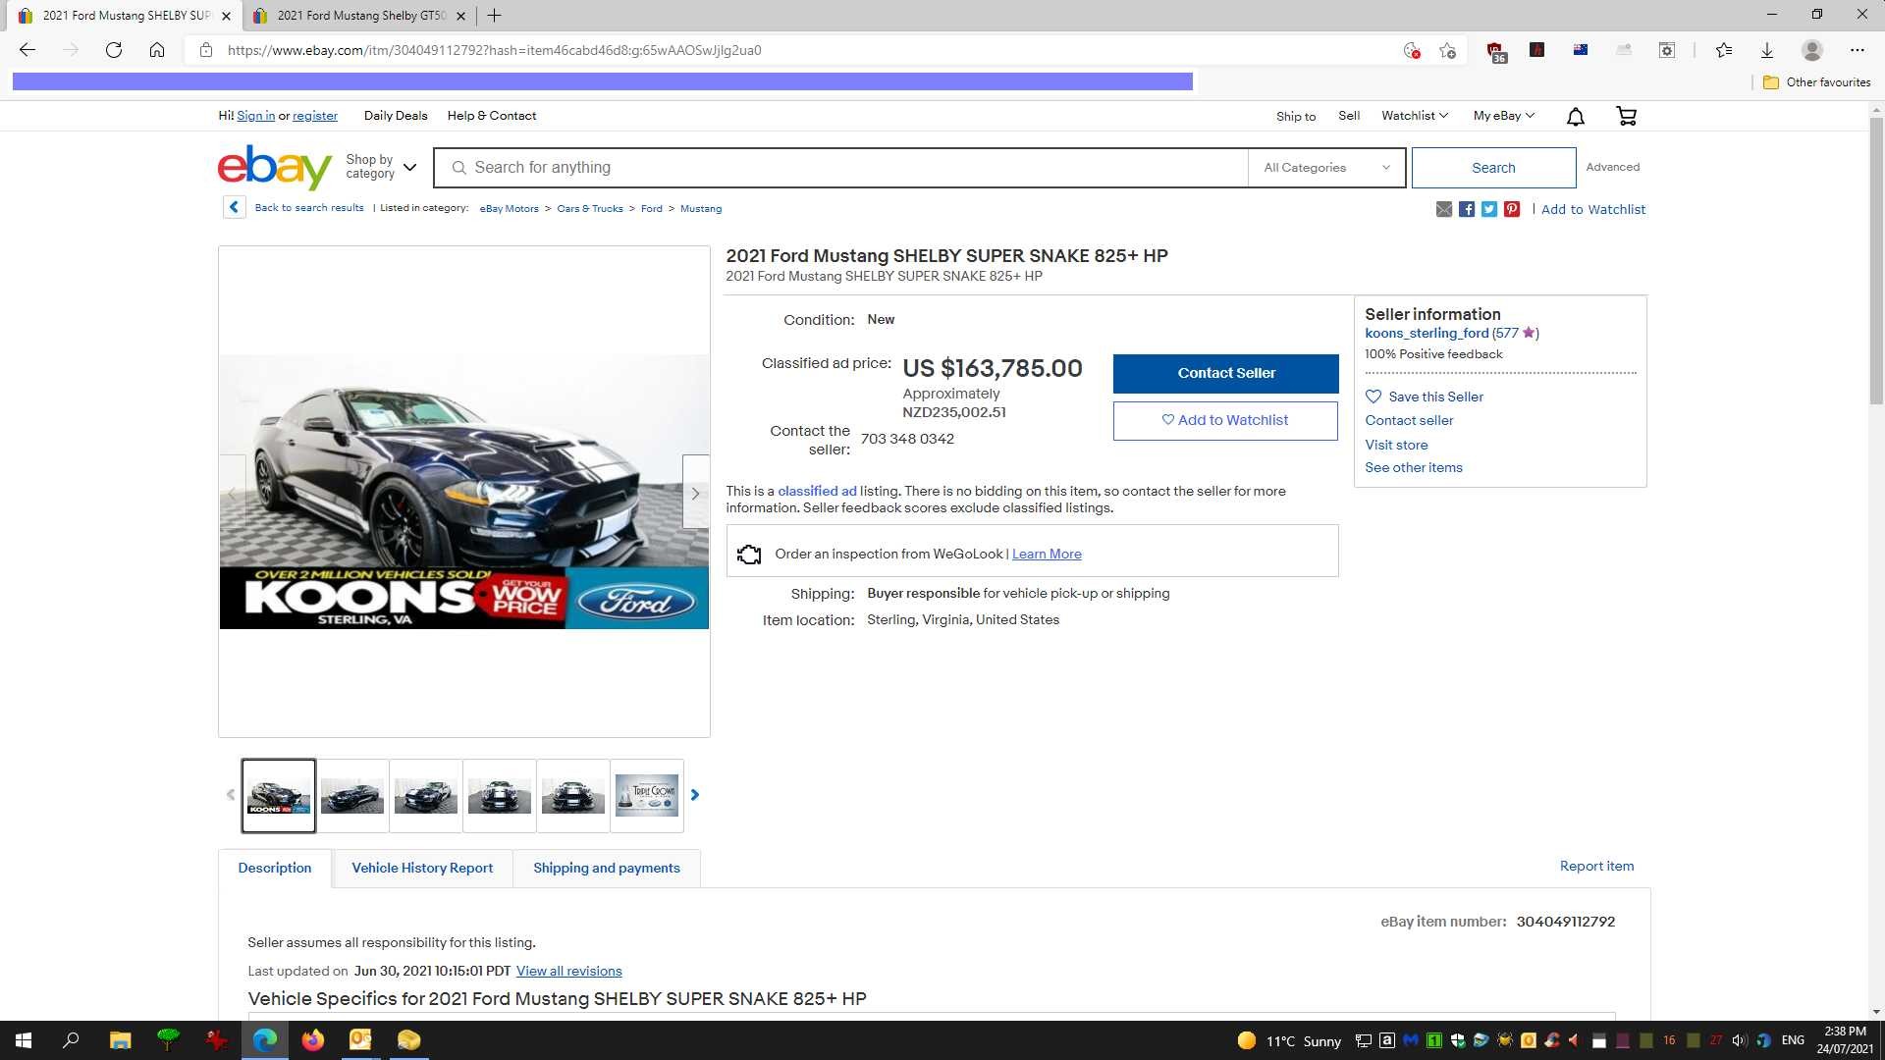This screenshot has height=1060, width=1885.
Task: Expand Shop by category dropdown
Action: click(381, 167)
